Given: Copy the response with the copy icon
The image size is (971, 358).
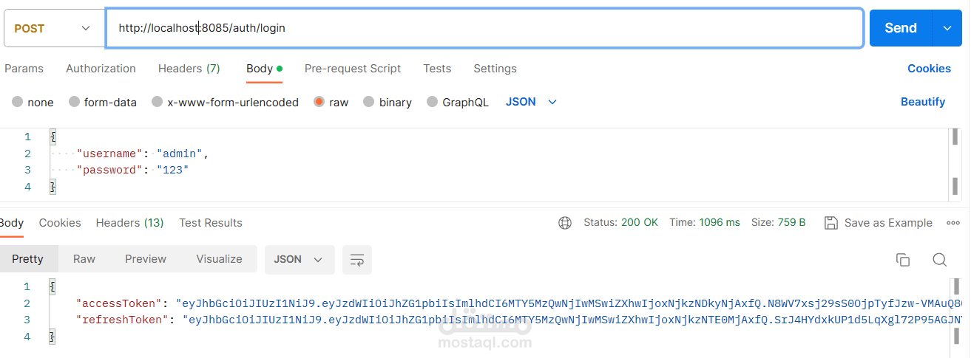Looking at the screenshot, I should (902, 260).
